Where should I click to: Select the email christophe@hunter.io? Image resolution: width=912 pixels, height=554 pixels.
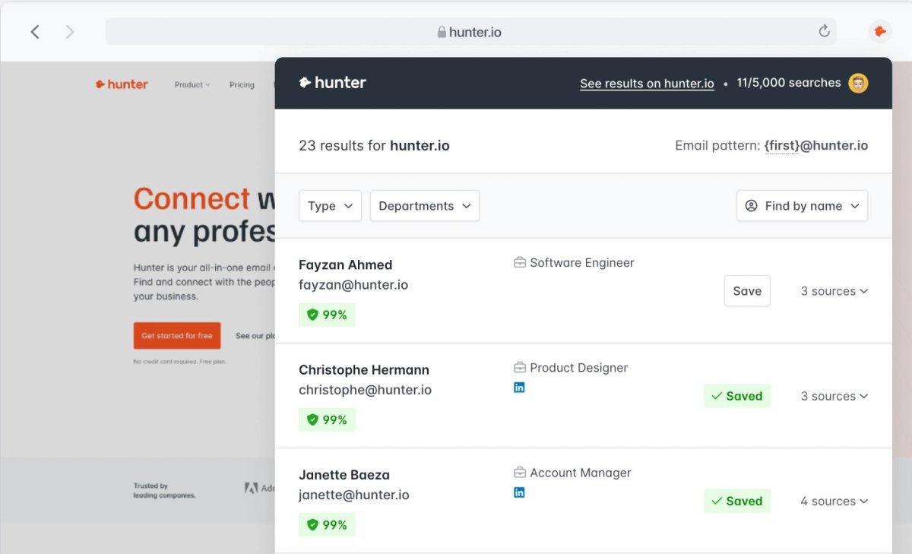[x=365, y=390]
